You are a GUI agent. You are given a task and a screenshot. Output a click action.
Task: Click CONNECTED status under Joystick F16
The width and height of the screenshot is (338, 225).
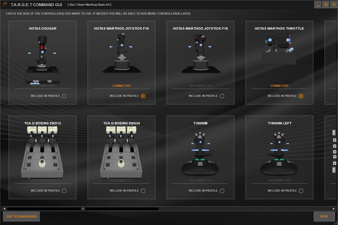pos(121,86)
